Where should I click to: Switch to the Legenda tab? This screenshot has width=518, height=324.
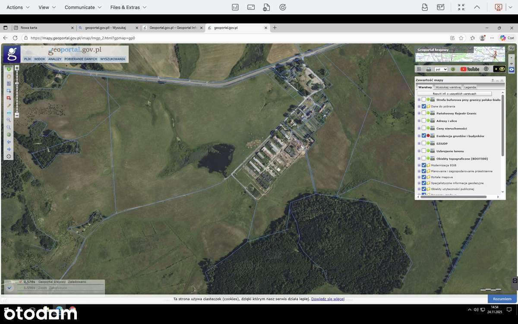pyautogui.click(x=470, y=87)
